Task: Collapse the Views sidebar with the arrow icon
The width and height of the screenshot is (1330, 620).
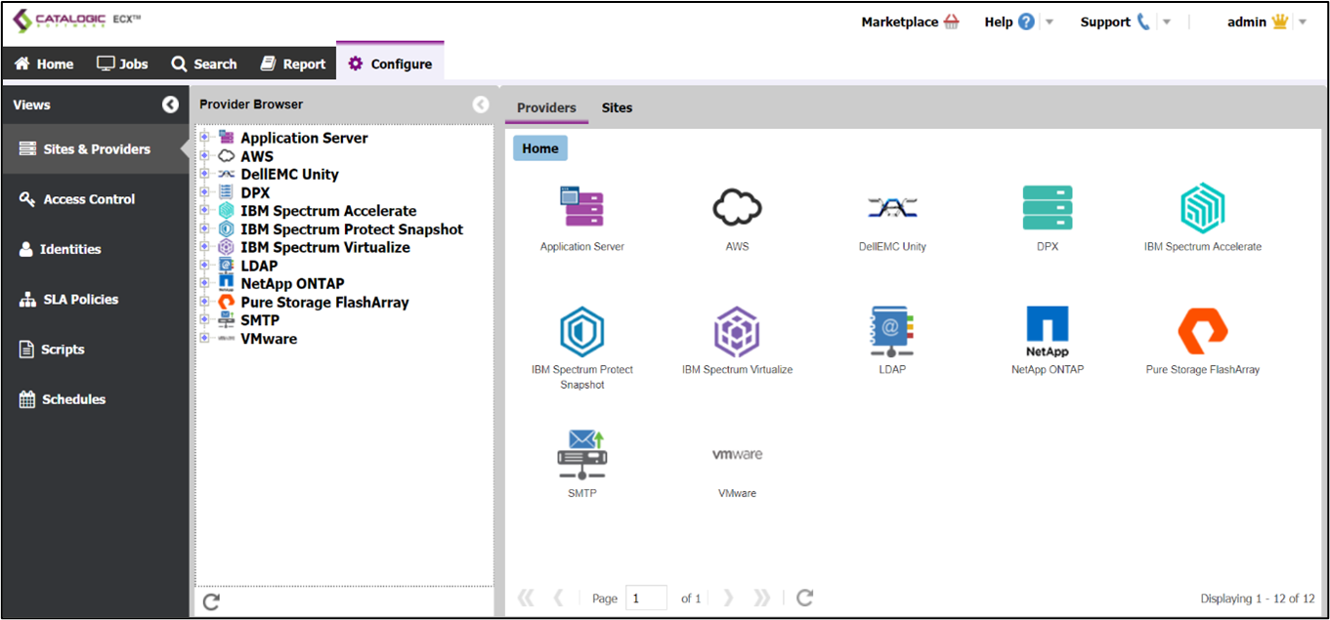Action: [x=171, y=104]
